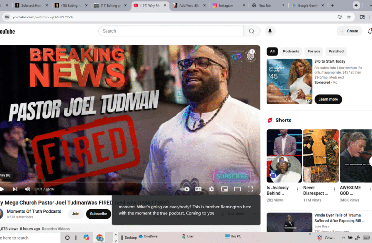The height and width of the screenshot is (243, 372).
Task: Open options for Never Disrespect short
Action: point(334,190)
